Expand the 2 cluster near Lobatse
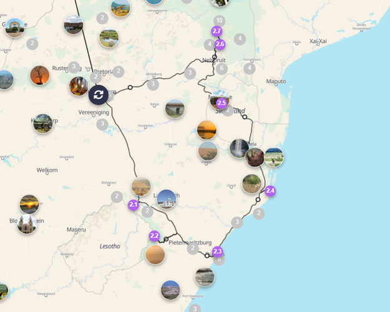 (x=32, y=44)
